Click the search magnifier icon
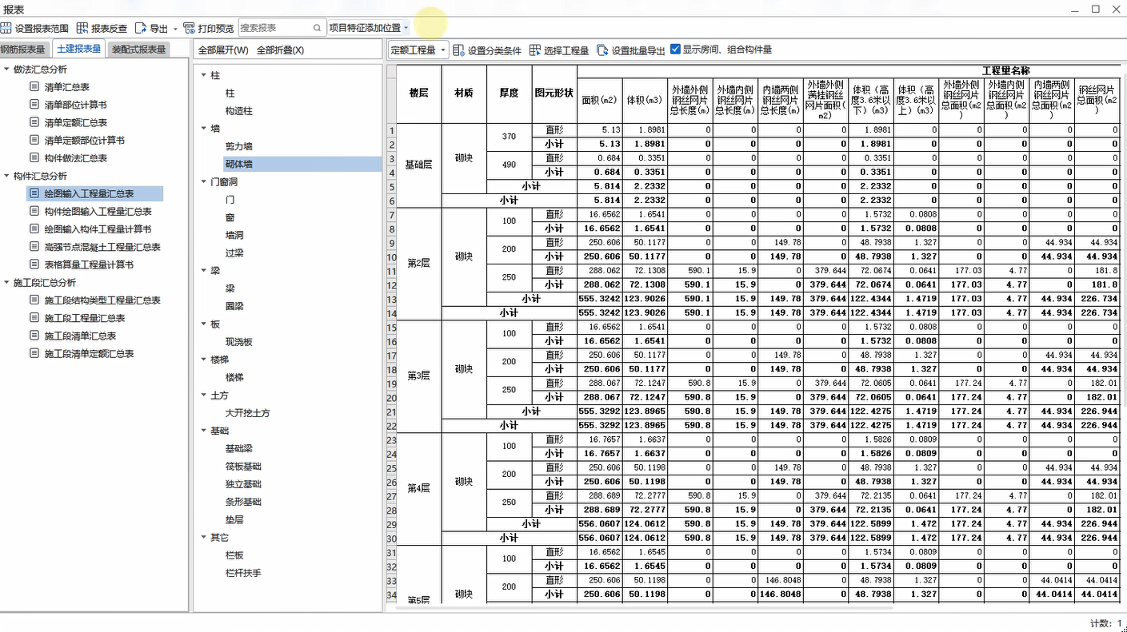Screen dimensions: 1127x632 (x=318, y=28)
